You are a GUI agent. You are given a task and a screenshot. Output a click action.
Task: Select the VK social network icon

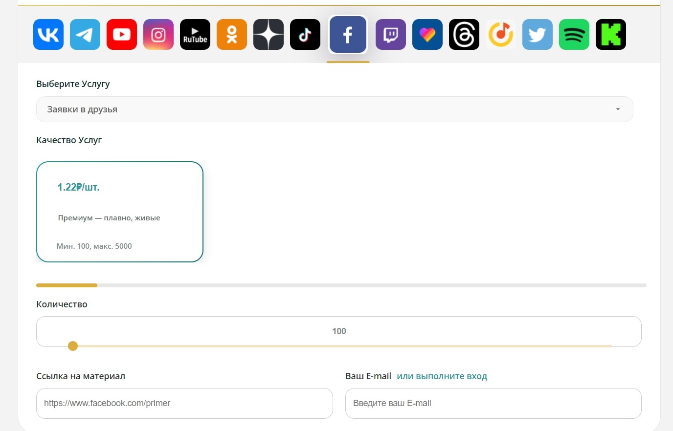48,35
